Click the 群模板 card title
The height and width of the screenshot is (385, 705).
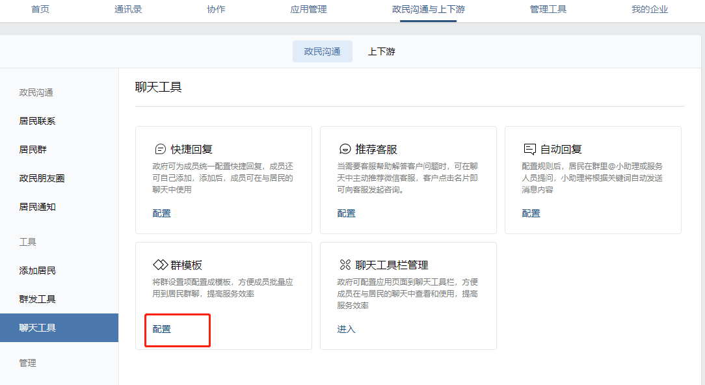coord(187,265)
